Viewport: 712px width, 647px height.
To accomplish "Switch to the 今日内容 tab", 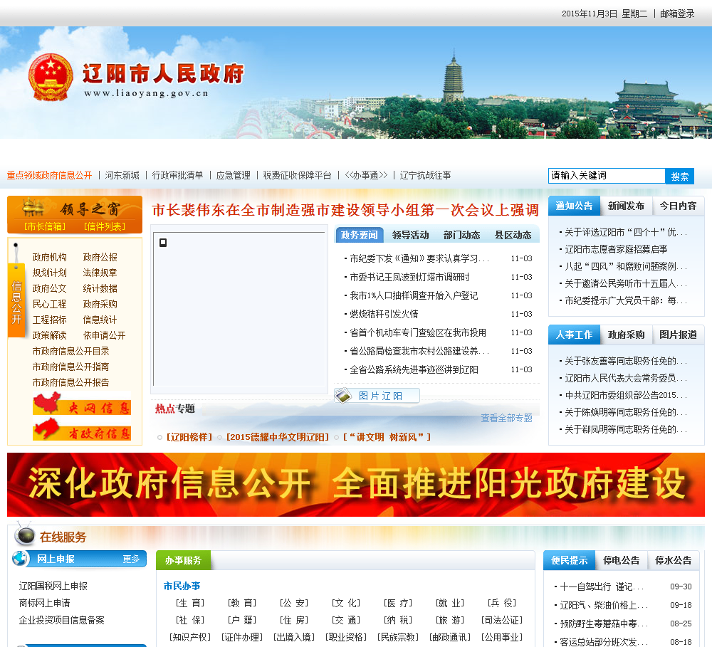I will point(678,206).
